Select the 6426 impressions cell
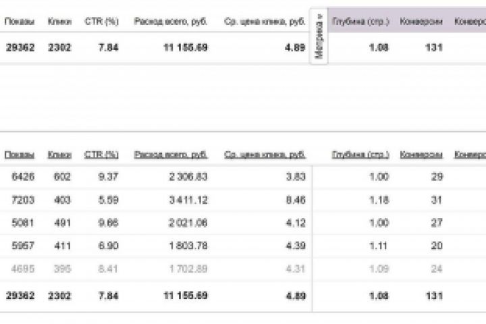Viewport: 486px width, 324px height. (22, 177)
